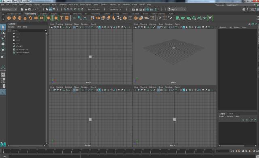
Task: Open the Outliner Display menu
Action: 11,27
